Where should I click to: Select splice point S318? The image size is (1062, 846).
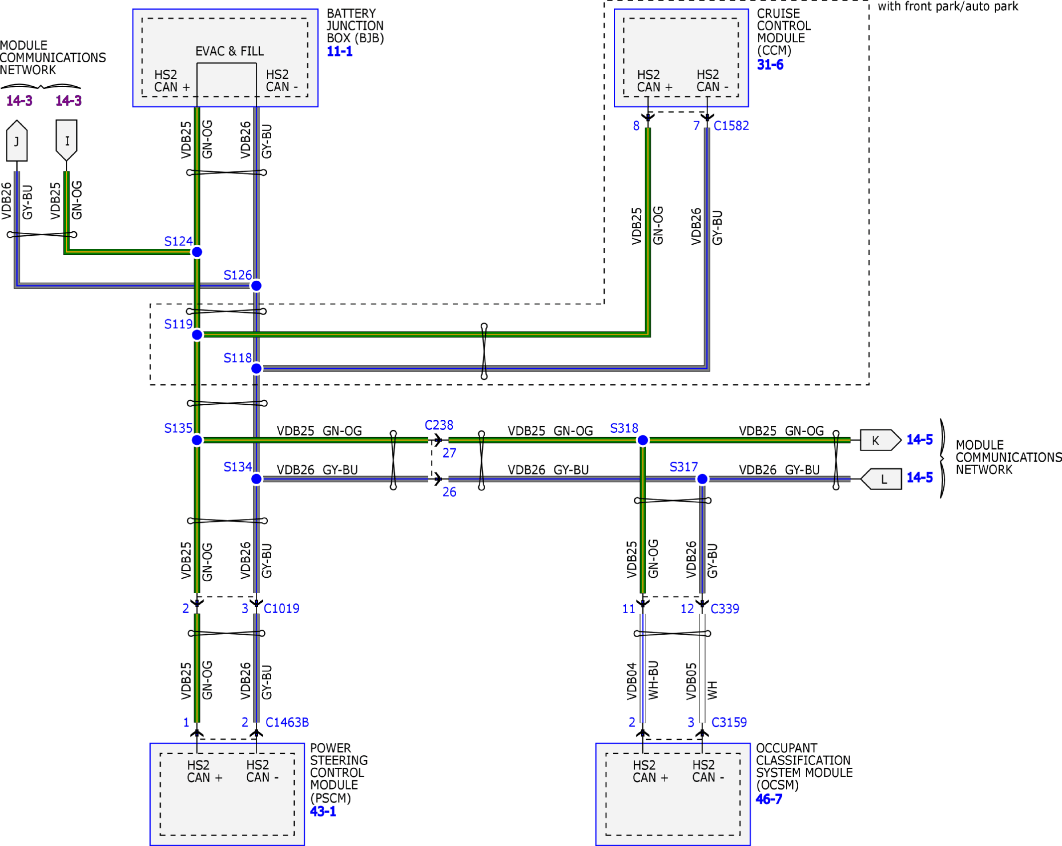tap(643, 440)
